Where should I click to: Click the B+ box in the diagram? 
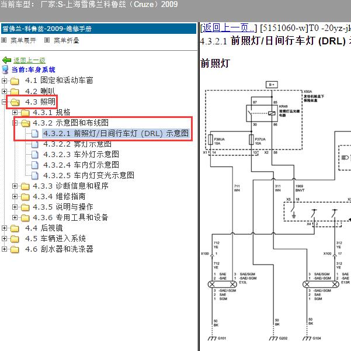pos(272,85)
